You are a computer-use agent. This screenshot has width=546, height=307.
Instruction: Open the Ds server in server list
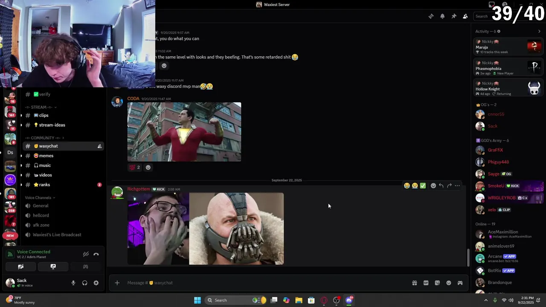point(10,152)
